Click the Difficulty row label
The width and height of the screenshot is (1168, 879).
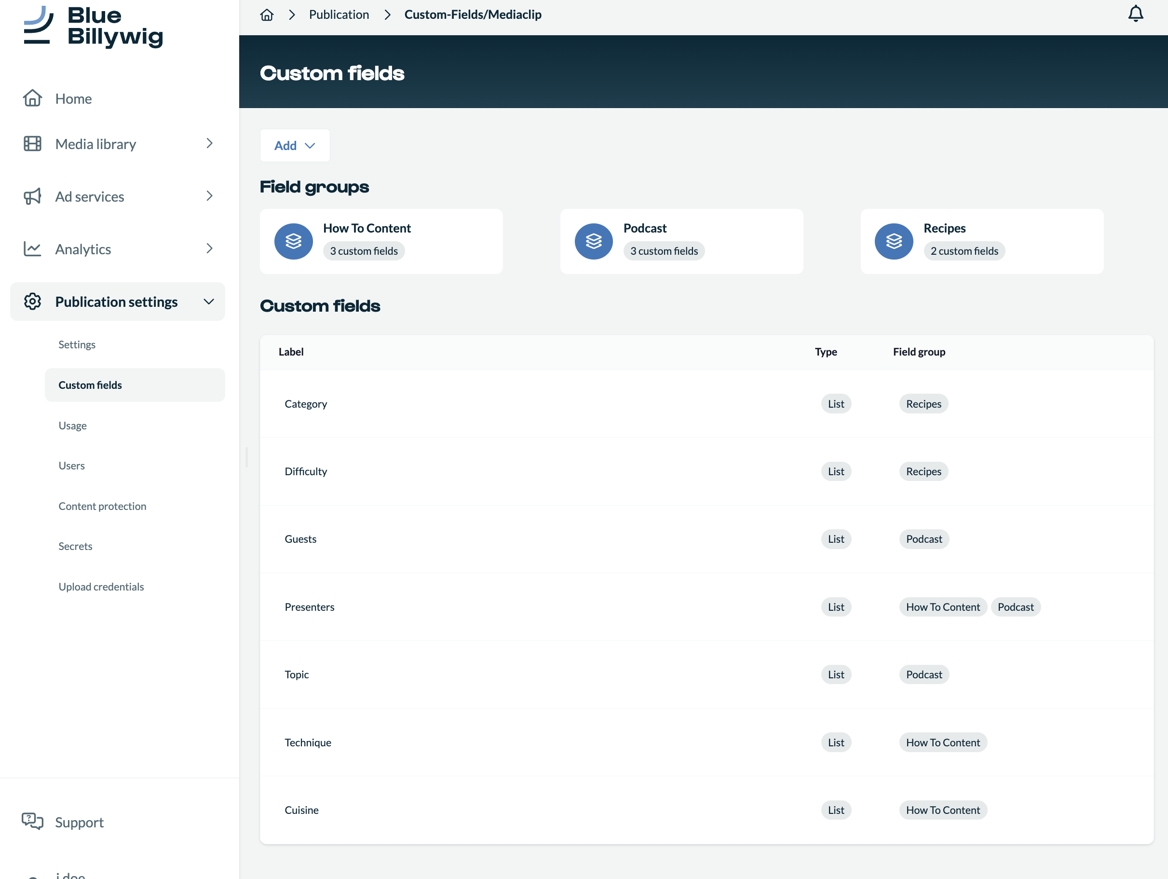click(306, 471)
